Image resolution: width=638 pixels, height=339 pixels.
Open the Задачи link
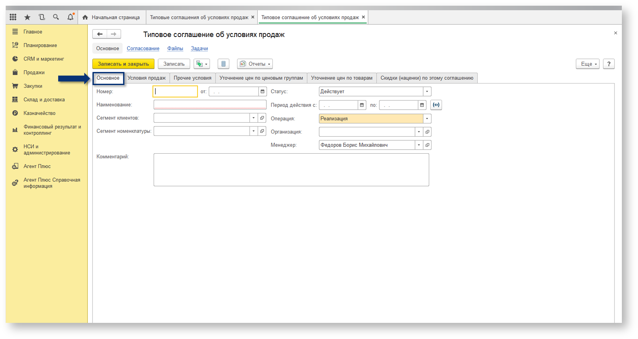[199, 48]
